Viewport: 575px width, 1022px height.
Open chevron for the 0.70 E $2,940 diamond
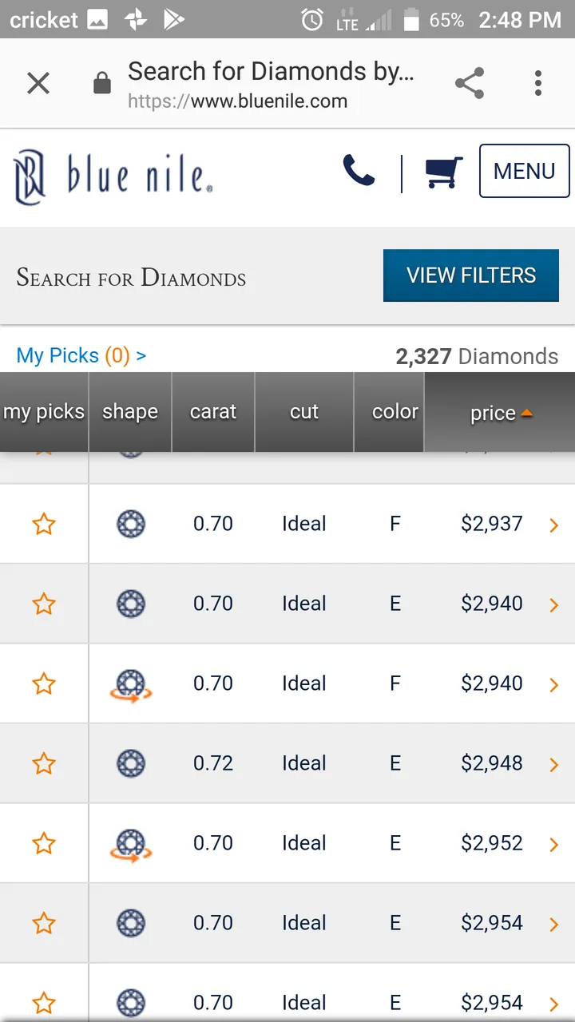[x=554, y=605]
